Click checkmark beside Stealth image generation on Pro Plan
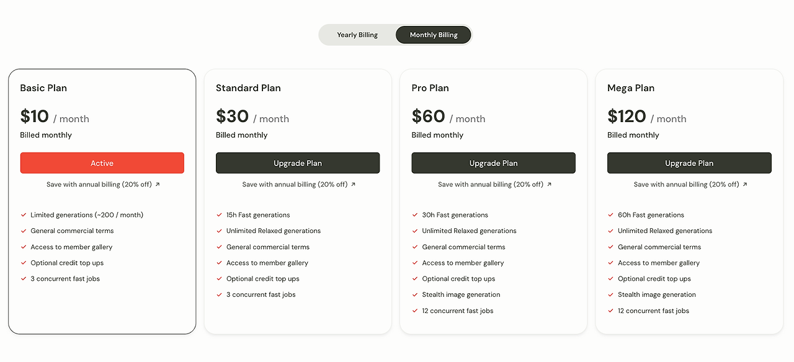This screenshot has width=794, height=362. coord(414,294)
